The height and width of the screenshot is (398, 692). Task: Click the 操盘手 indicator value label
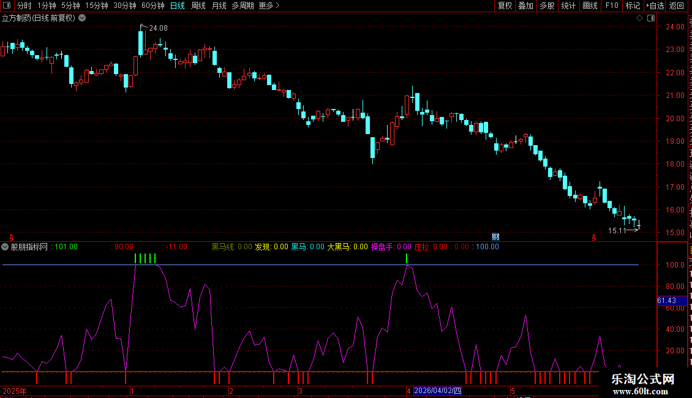(x=391, y=247)
